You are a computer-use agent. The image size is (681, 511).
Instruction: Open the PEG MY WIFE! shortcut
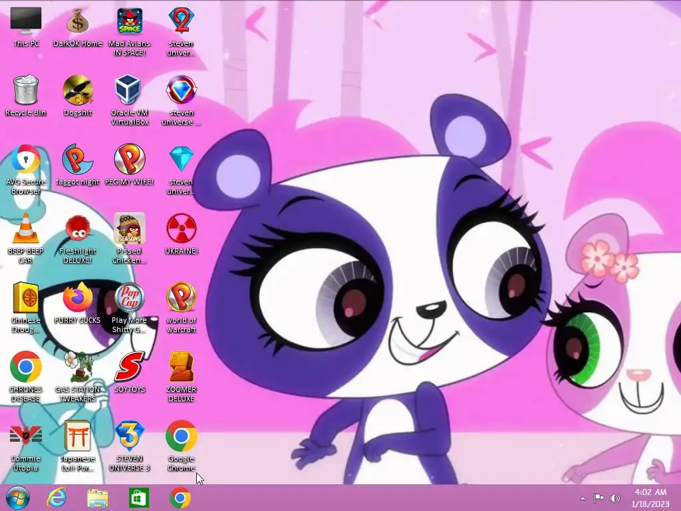coord(130,165)
